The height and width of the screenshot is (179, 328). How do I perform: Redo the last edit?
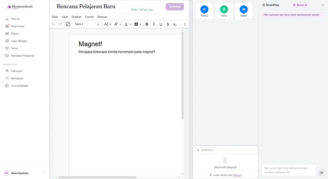pyautogui.click(x=60, y=24)
